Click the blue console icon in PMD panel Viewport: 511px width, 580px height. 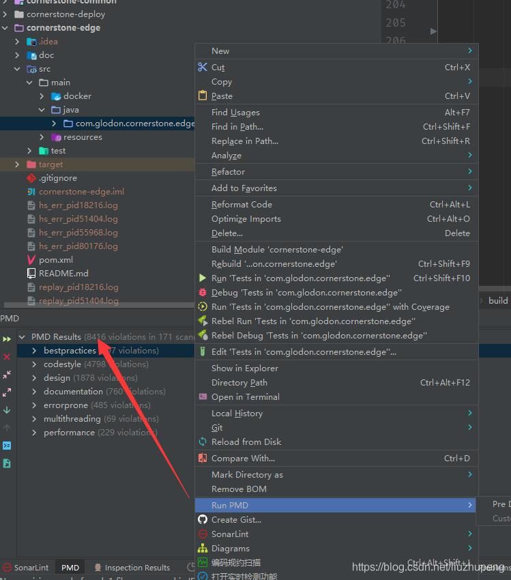7,446
